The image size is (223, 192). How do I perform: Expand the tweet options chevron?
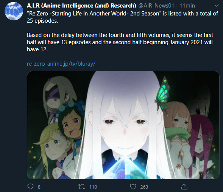tap(217, 6)
